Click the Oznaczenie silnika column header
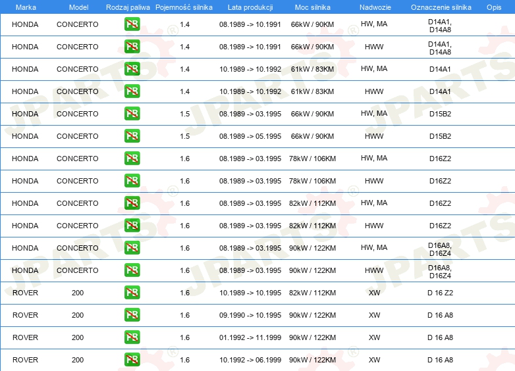This screenshot has width=515, height=371. click(x=441, y=7)
